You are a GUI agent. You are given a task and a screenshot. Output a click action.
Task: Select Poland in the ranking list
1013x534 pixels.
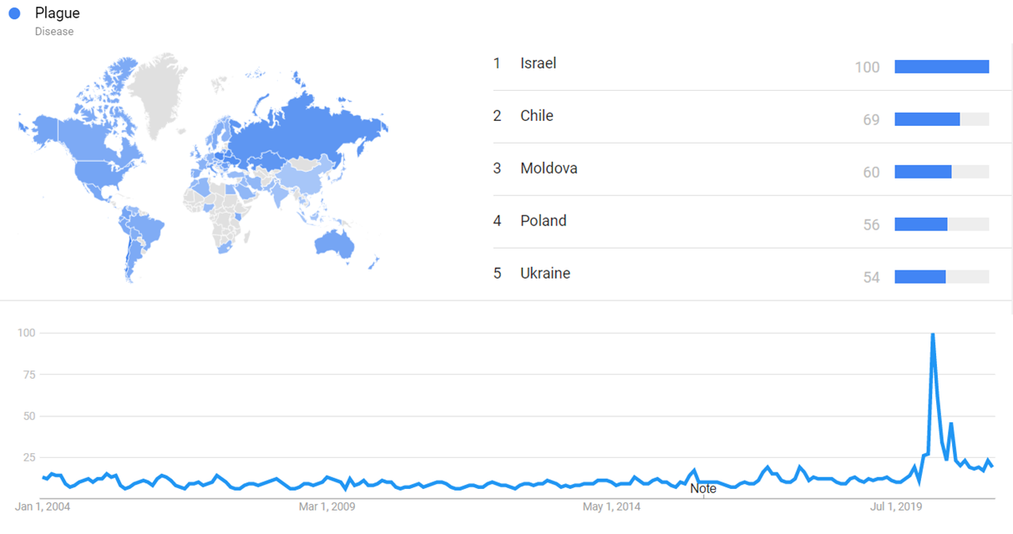543,221
